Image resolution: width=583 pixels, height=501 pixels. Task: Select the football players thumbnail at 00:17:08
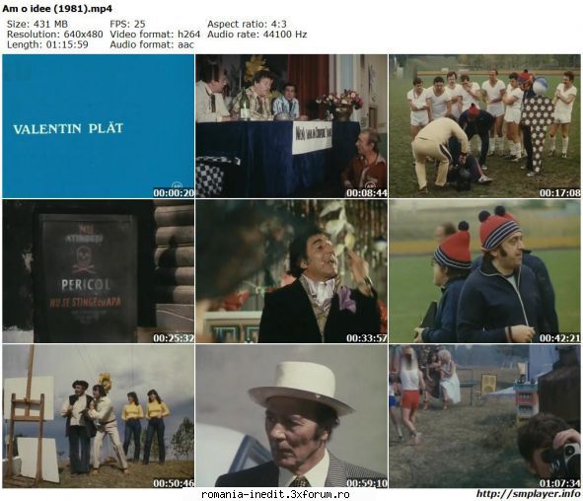click(484, 126)
